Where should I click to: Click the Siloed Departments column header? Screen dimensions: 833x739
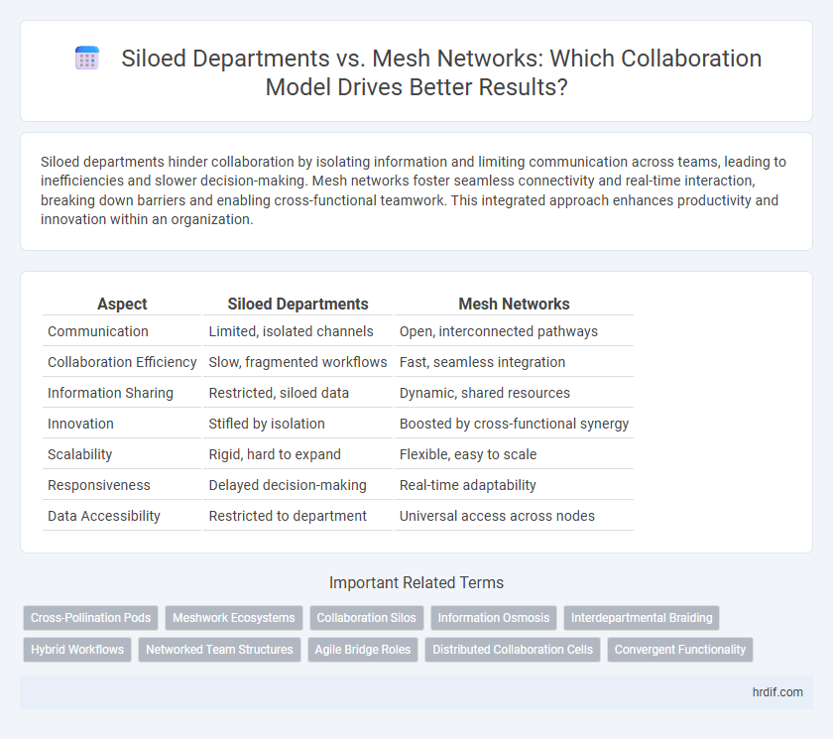point(298,304)
